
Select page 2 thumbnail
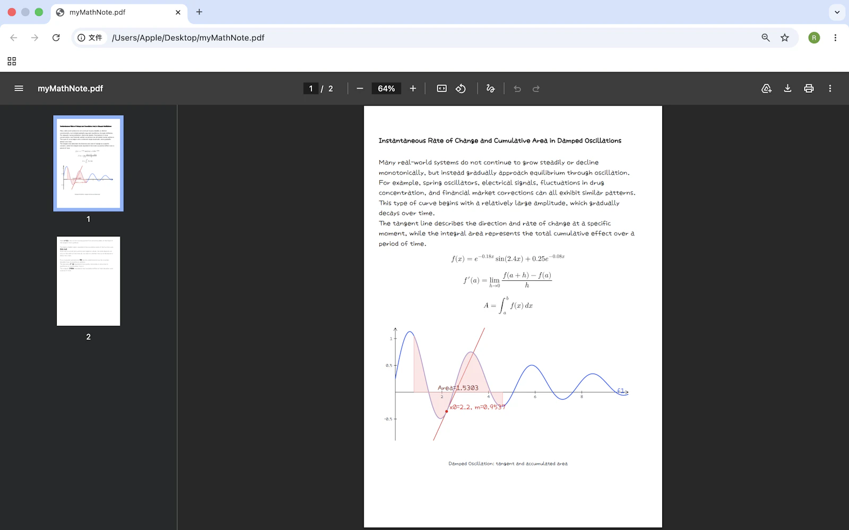[x=88, y=281]
